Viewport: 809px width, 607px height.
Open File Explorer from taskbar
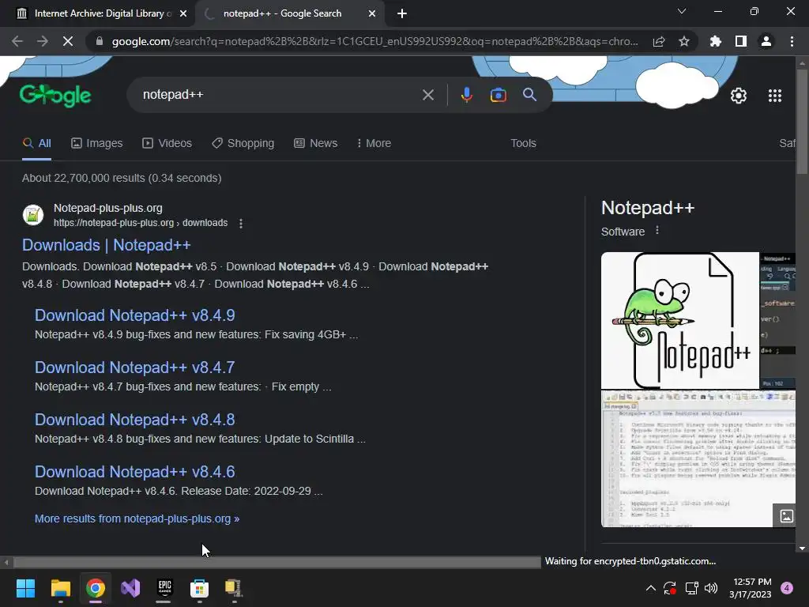[x=60, y=588]
